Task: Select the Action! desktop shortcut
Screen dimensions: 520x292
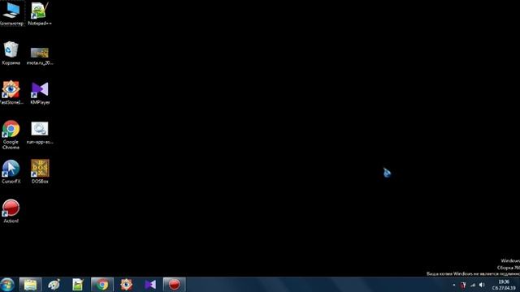Action: pos(11,211)
